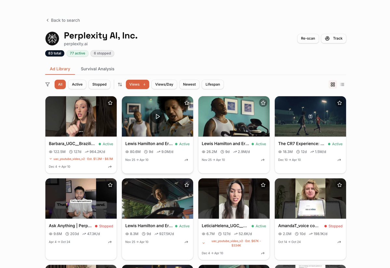Switch to list view layout
The image size is (390, 268).
click(x=342, y=84)
